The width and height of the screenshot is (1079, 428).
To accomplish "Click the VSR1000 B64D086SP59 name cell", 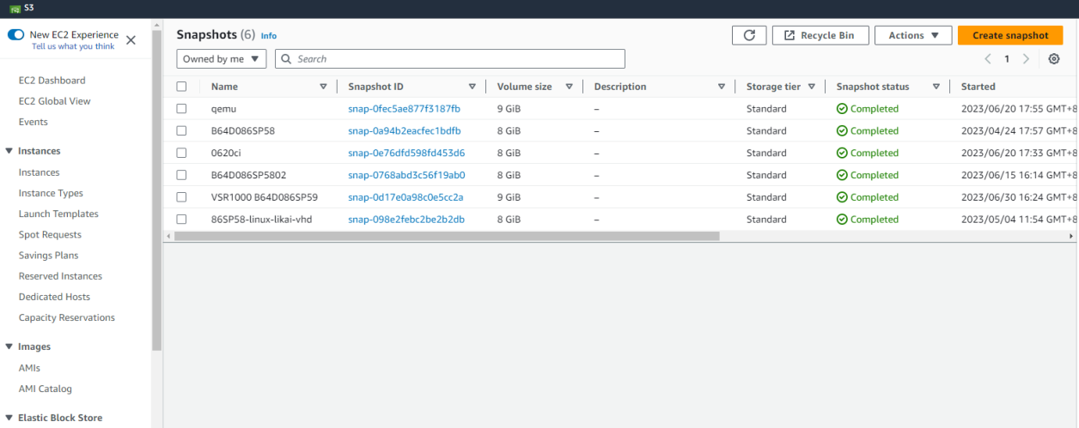I will (x=265, y=197).
